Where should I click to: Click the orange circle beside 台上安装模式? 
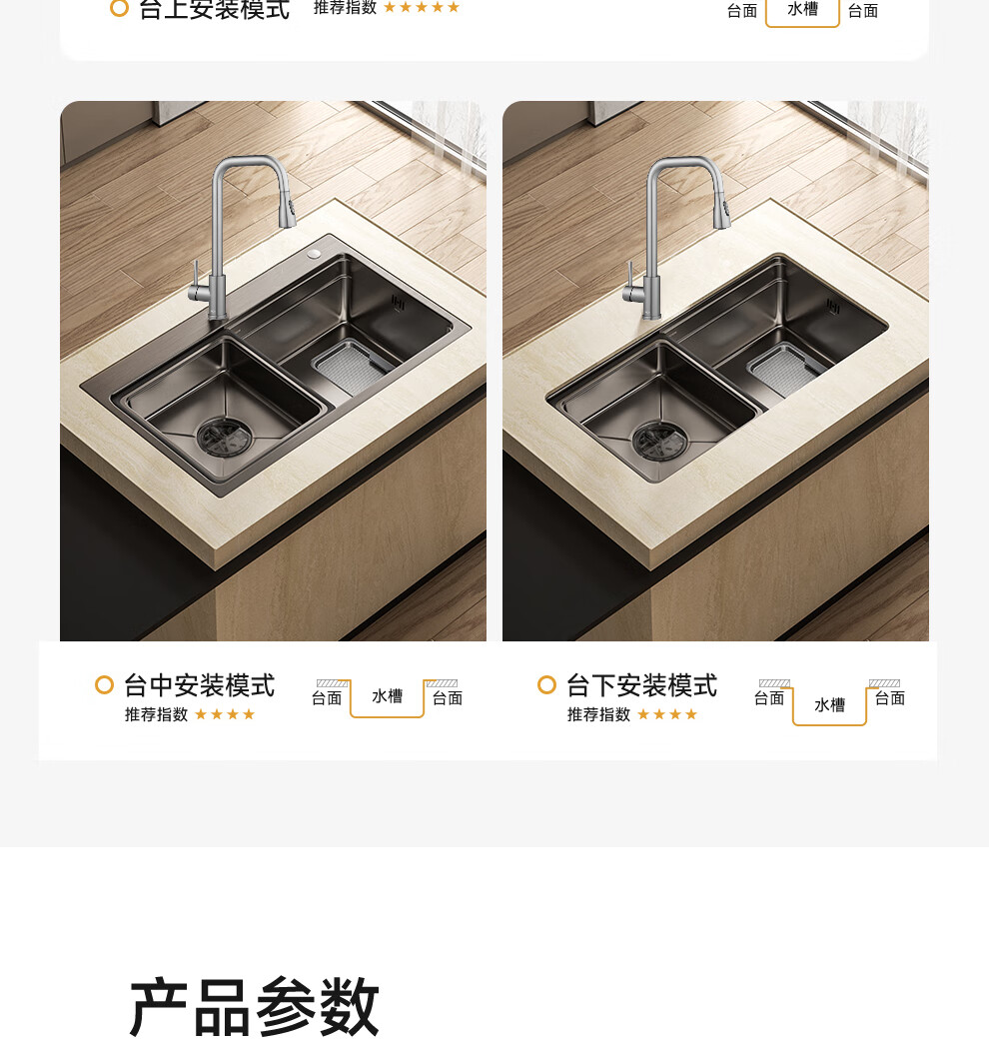coord(119,8)
